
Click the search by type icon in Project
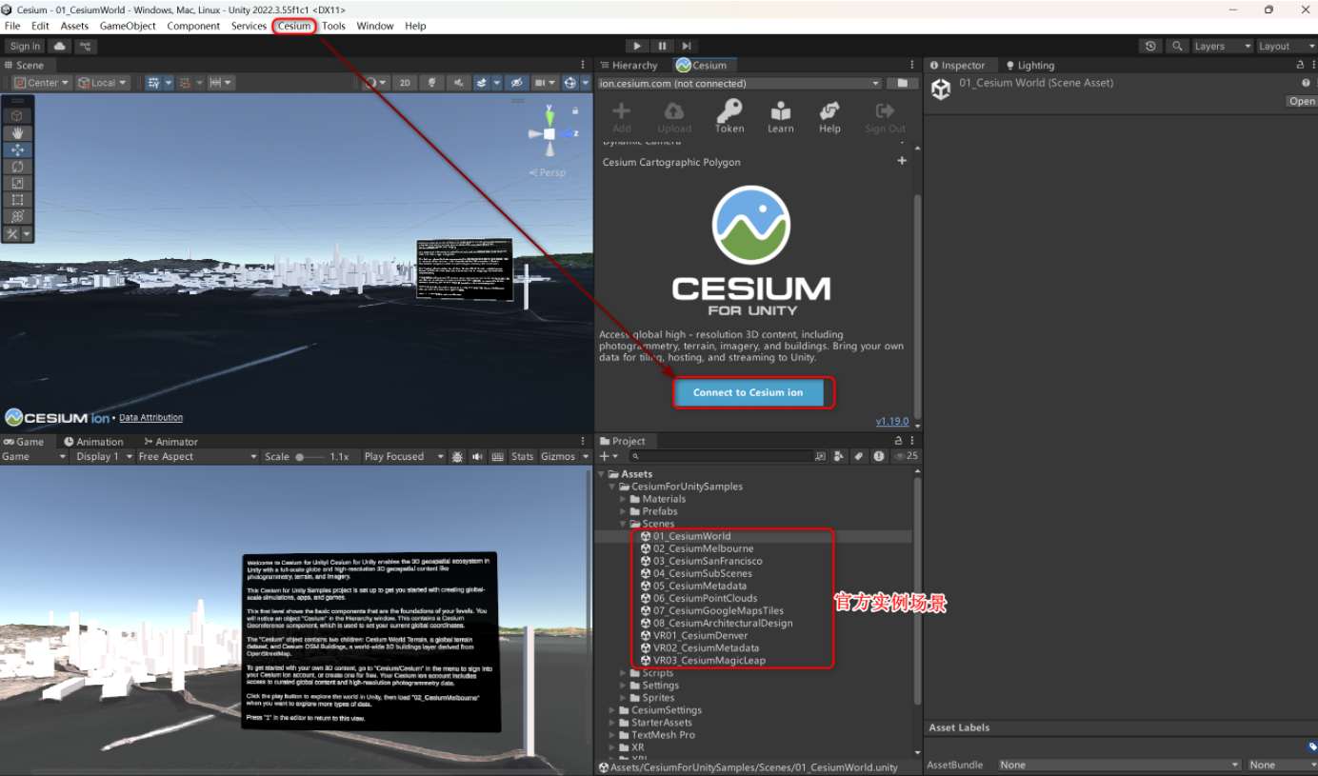point(839,456)
